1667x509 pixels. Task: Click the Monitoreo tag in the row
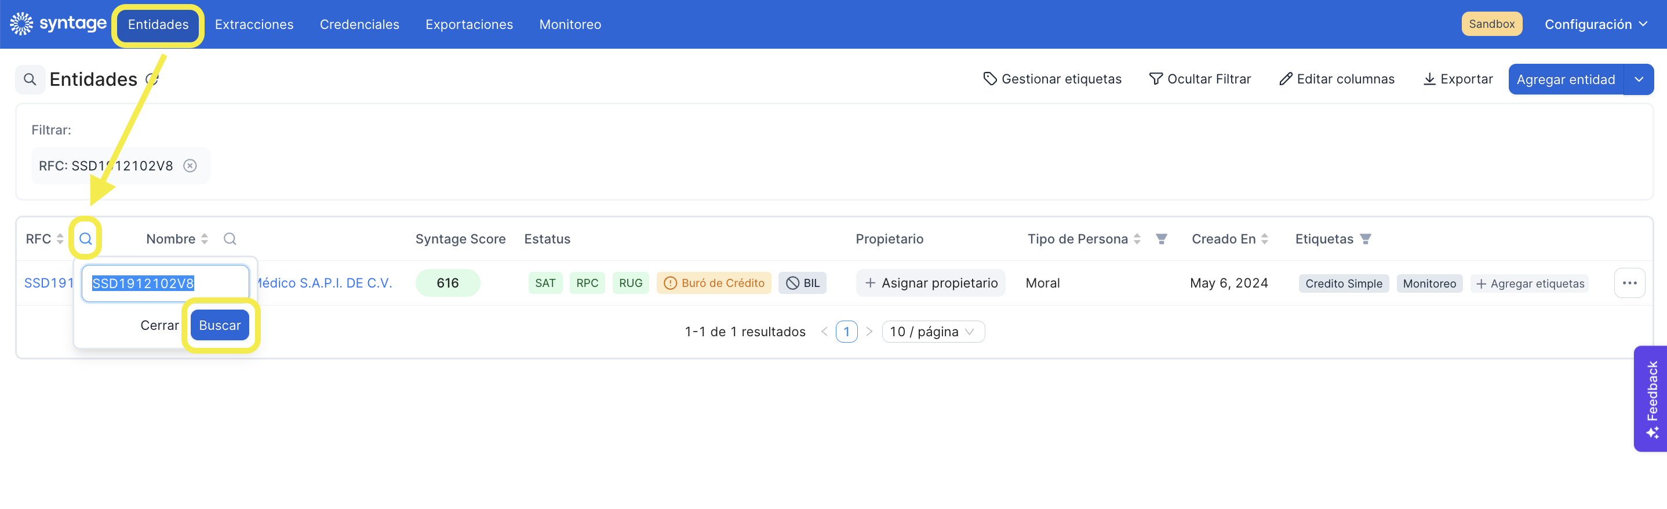pos(1429,283)
